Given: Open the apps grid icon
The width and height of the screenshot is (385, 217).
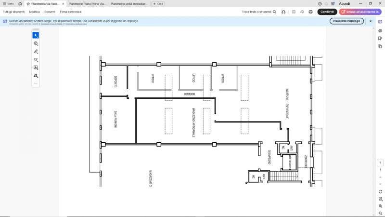Looking at the screenshot, I should pos(333,4).
